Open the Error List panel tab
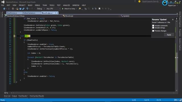The width and height of the screenshot is (182, 102). (7, 96)
